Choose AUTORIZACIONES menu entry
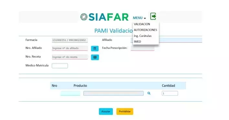The height and width of the screenshot is (120, 229). click(146, 30)
